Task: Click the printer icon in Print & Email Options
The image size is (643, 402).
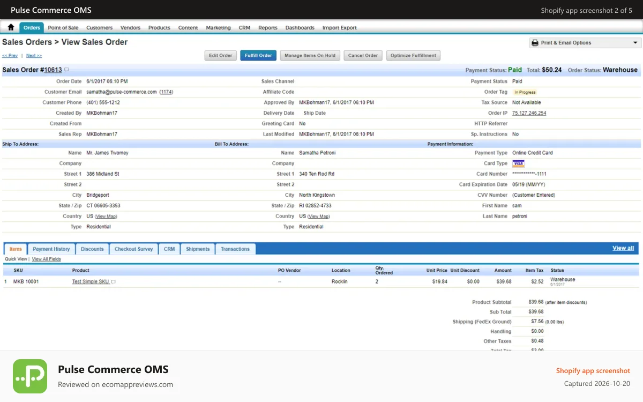Action: click(535, 43)
